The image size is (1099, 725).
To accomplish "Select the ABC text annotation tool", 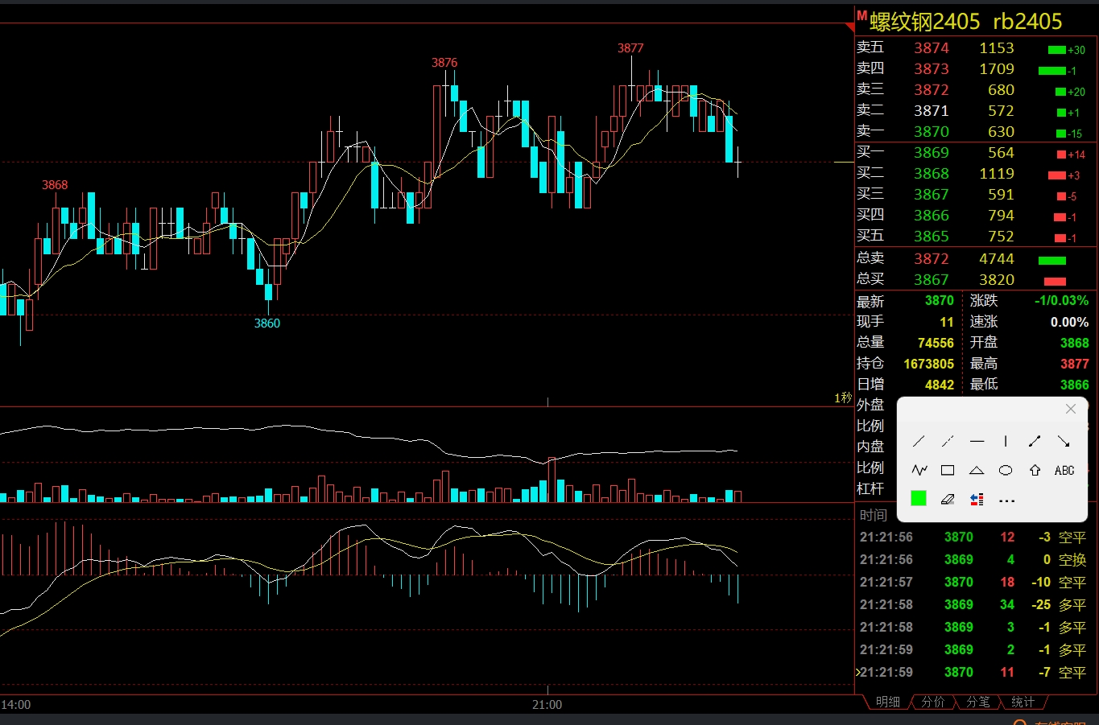I will (1064, 470).
